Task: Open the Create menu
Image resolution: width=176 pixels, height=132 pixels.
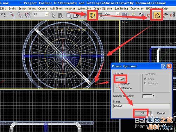Action: pos(43,8)
